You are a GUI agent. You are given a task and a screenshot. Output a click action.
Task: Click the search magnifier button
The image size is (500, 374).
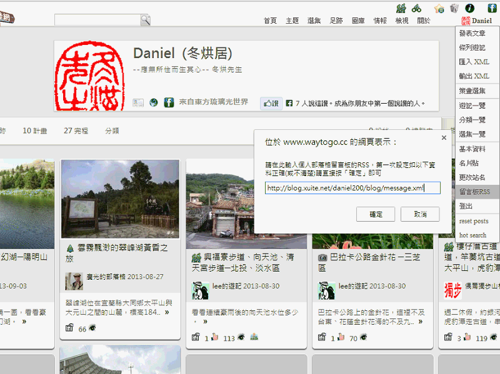pos(145,20)
